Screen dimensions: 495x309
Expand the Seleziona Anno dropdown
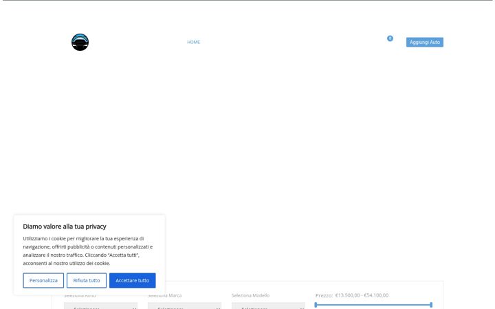click(100, 306)
